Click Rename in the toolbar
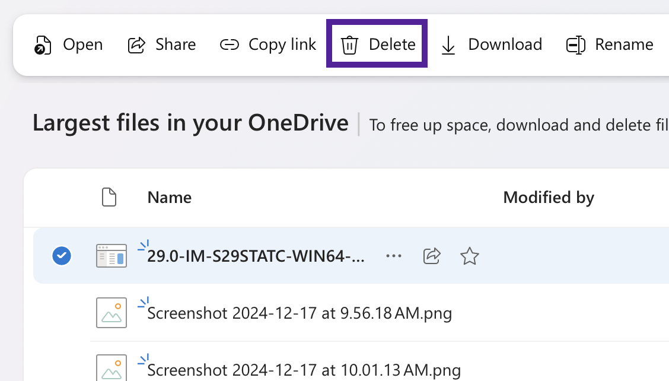 (610, 45)
